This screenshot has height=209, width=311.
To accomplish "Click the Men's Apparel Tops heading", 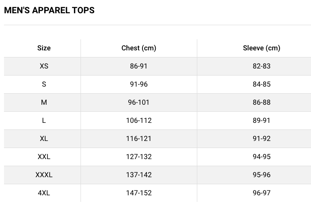I will pyautogui.click(x=49, y=10).
